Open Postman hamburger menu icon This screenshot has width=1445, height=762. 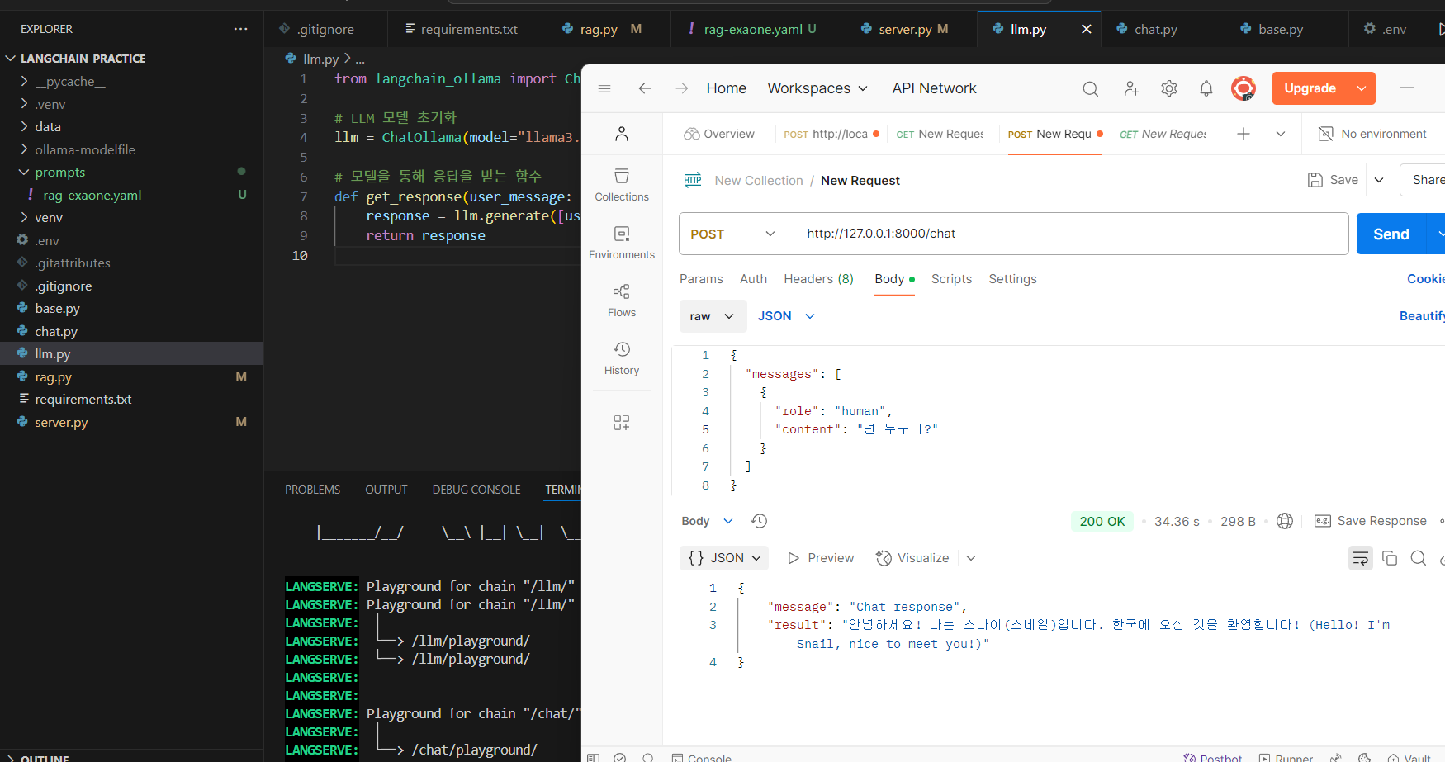tap(604, 88)
